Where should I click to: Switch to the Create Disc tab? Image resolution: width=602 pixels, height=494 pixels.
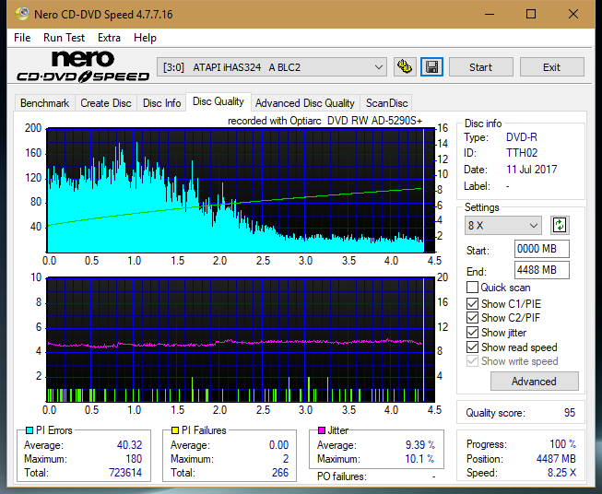tap(106, 103)
